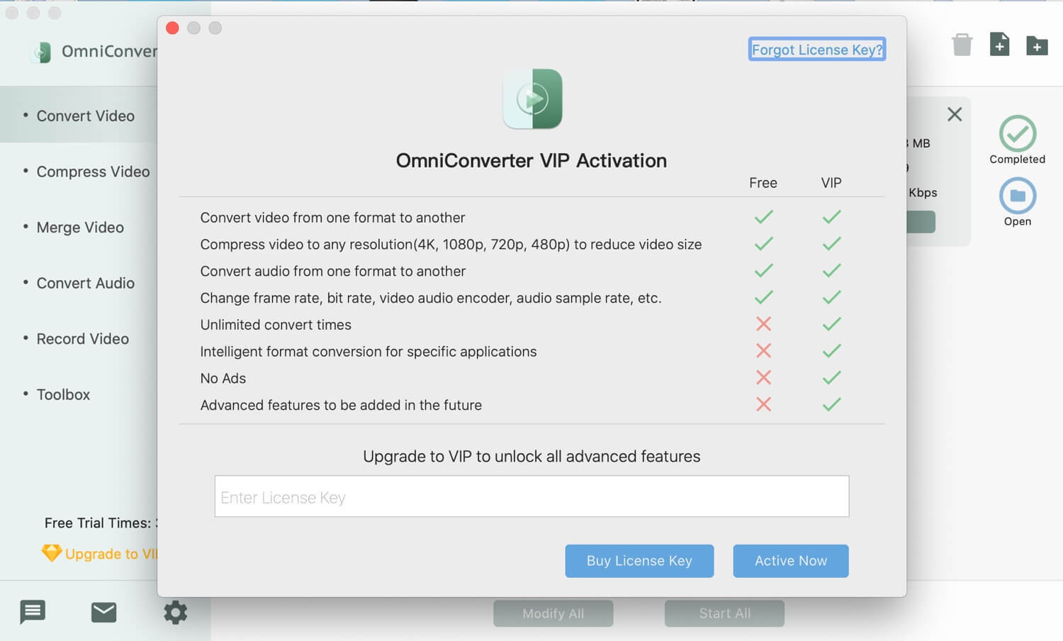Click the add file icon

point(999,45)
